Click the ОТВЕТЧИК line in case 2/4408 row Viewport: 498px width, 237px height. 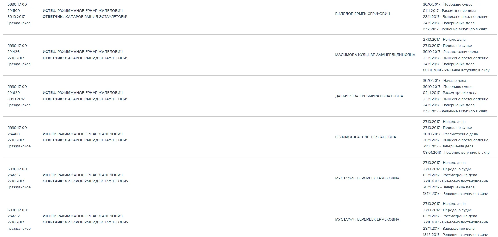tap(85, 140)
